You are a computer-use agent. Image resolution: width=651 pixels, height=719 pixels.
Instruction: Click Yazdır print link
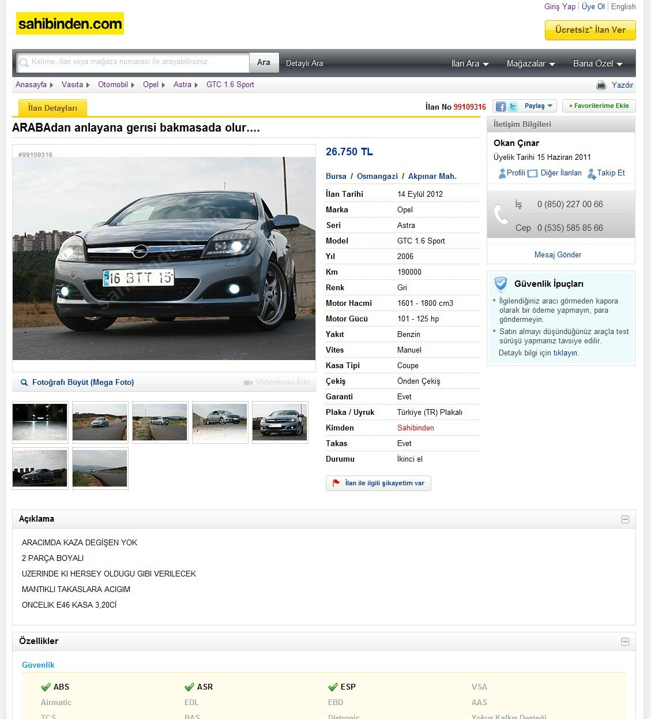coord(622,85)
